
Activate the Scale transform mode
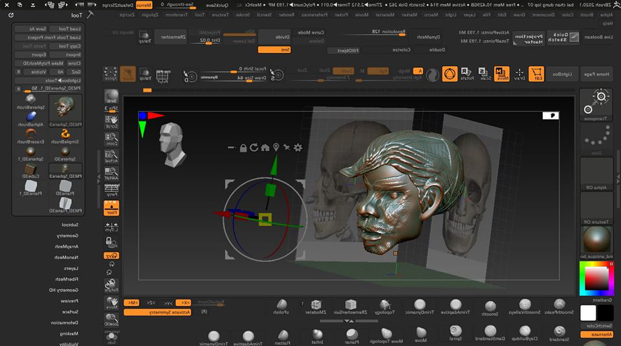tap(485, 74)
